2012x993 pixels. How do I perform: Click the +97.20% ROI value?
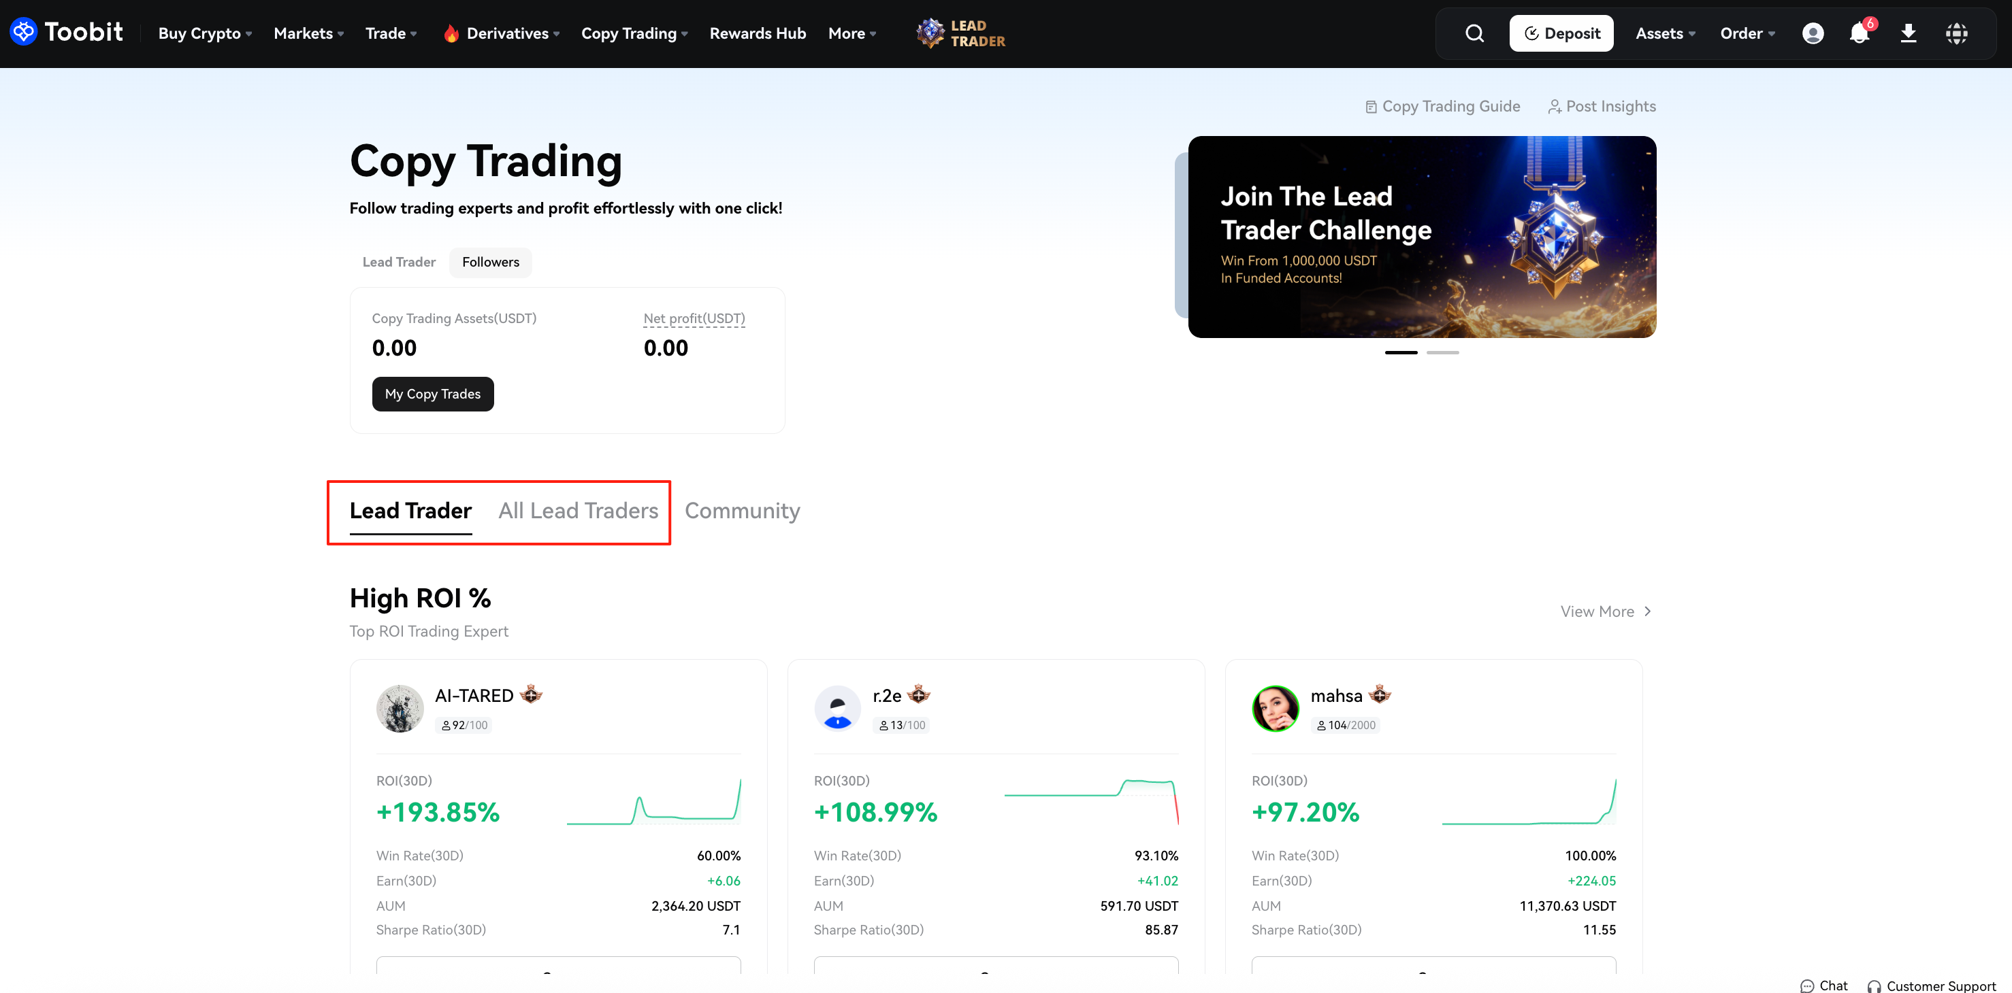pos(1305,812)
